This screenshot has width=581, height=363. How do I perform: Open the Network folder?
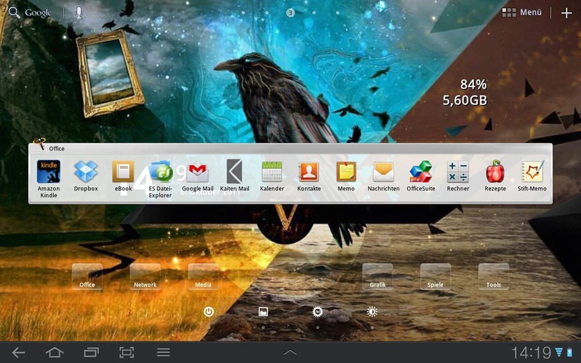[145, 277]
